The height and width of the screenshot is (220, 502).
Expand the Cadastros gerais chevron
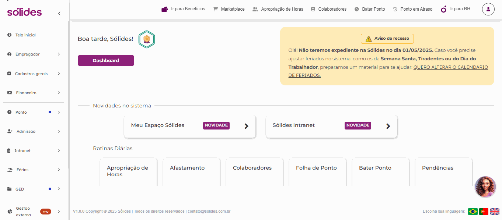coord(59,74)
